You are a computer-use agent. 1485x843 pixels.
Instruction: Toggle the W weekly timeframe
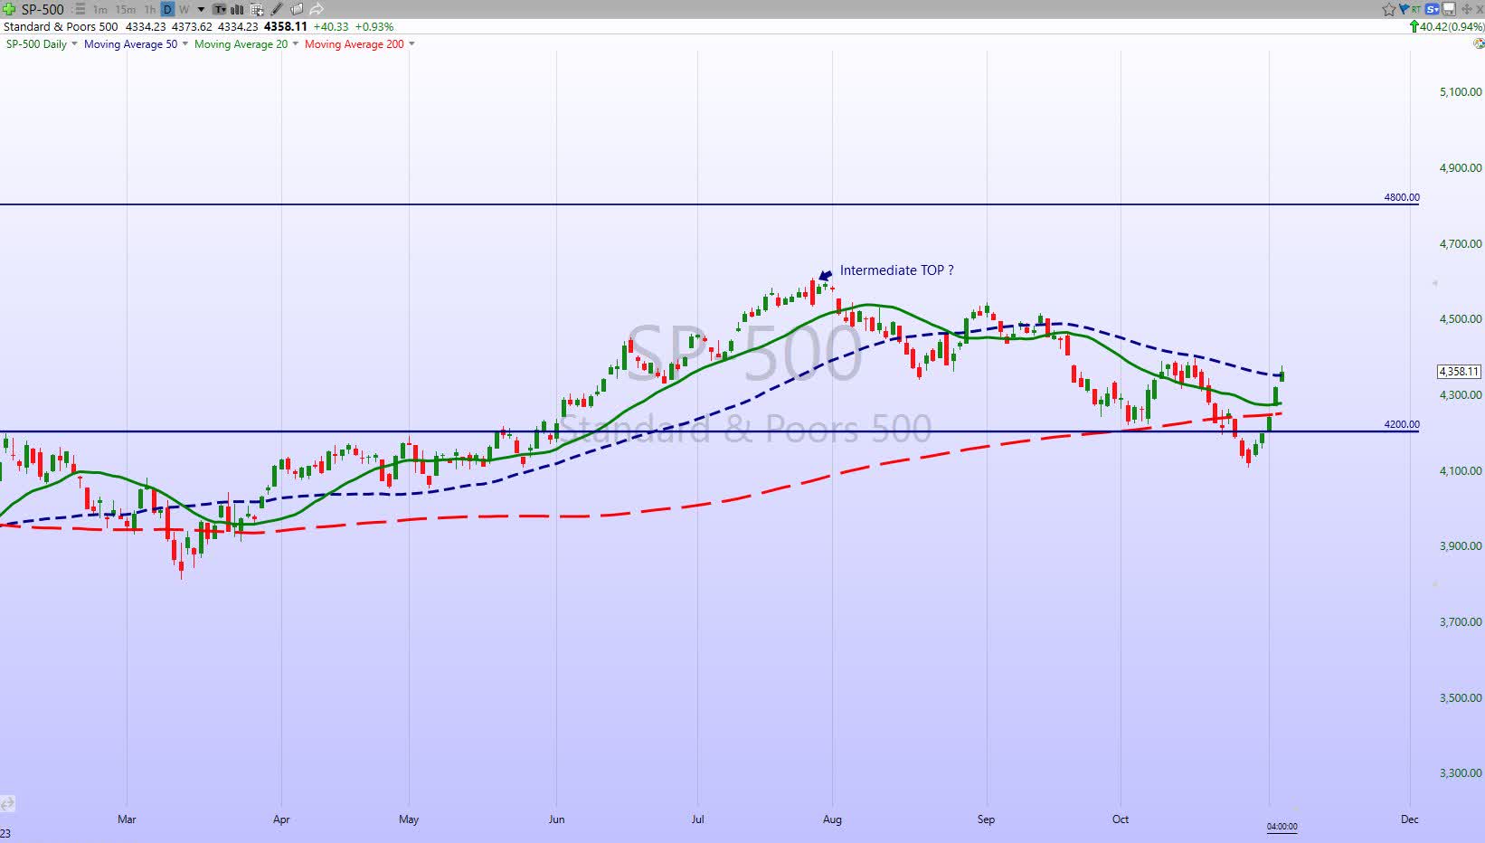pyautogui.click(x=184, y=9)
